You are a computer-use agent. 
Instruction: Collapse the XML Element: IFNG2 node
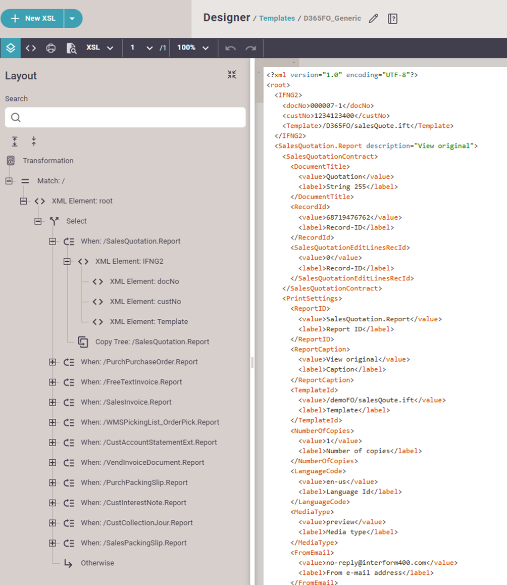coord(67,262)
